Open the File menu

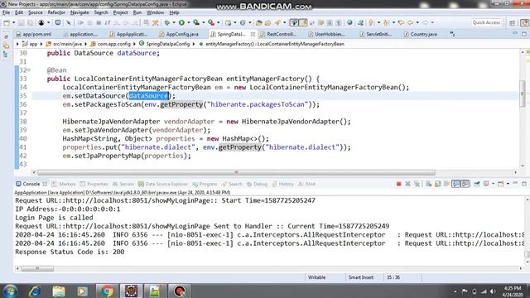pyautogui.click(x=6, y=12)
